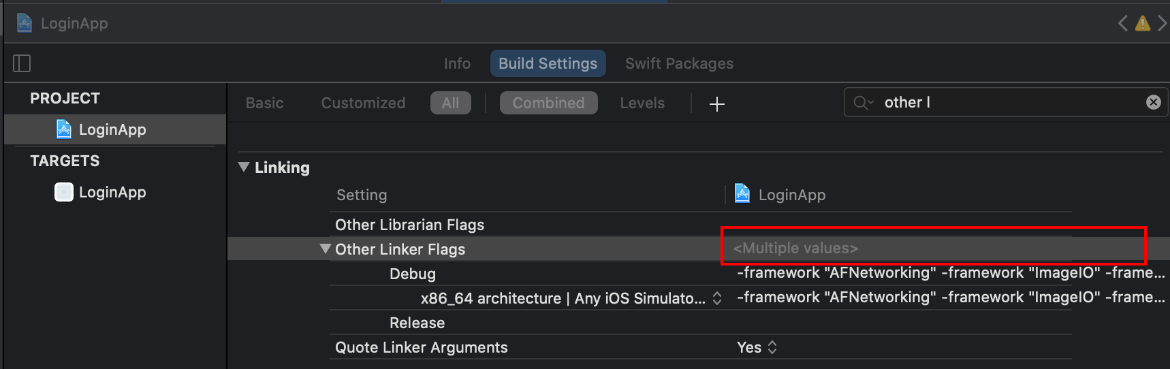Select the LoginApp target app icon
The height and width of the screenshot is (369, 1170).
64,192
